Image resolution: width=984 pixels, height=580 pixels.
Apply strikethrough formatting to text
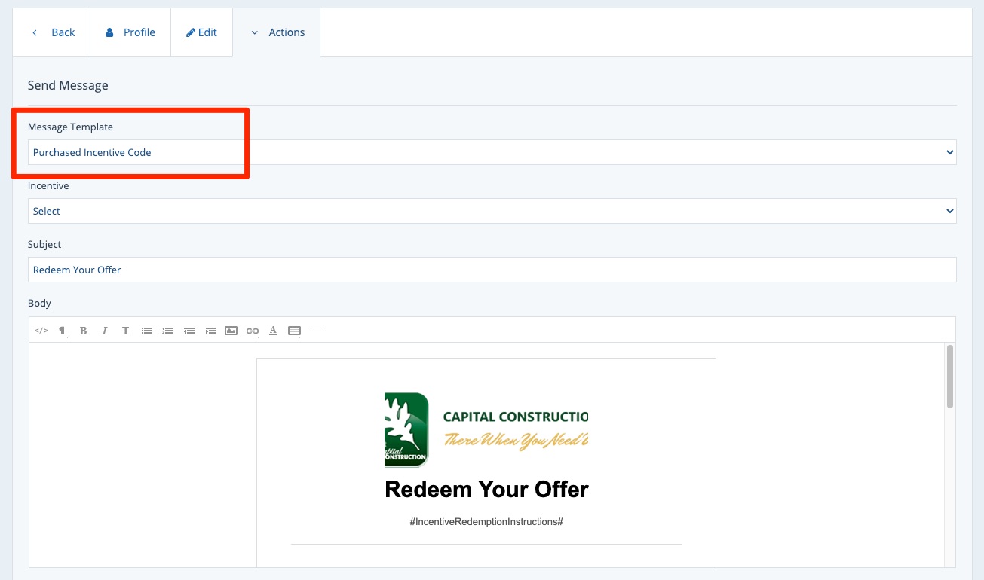point(126,331)
